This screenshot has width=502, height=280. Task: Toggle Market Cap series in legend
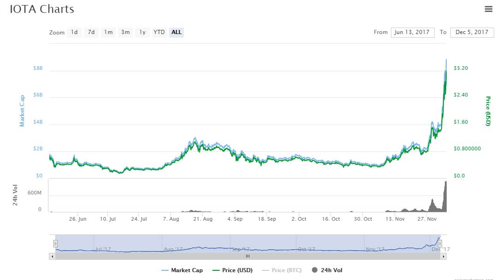click(x=182, y=270)
